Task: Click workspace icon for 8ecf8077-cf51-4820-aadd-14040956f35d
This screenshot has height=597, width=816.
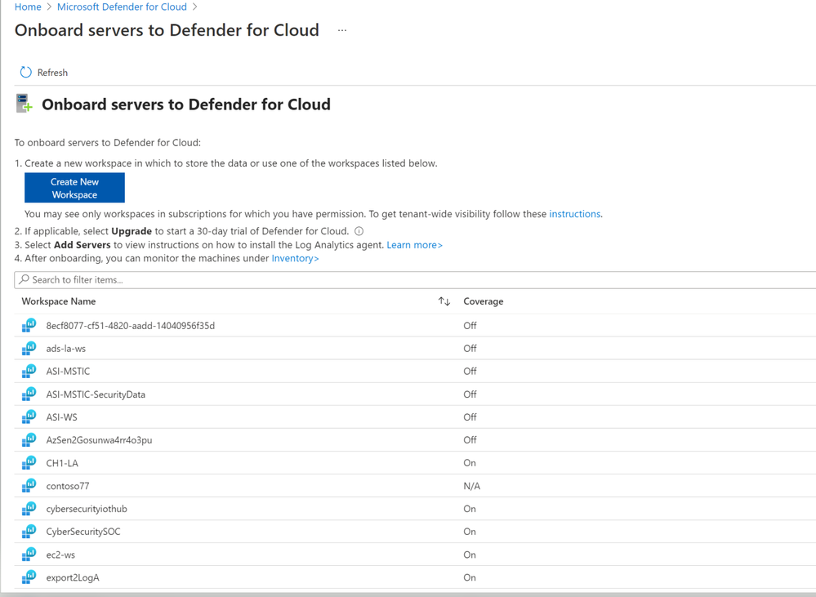Action: [x=29, y=325]
